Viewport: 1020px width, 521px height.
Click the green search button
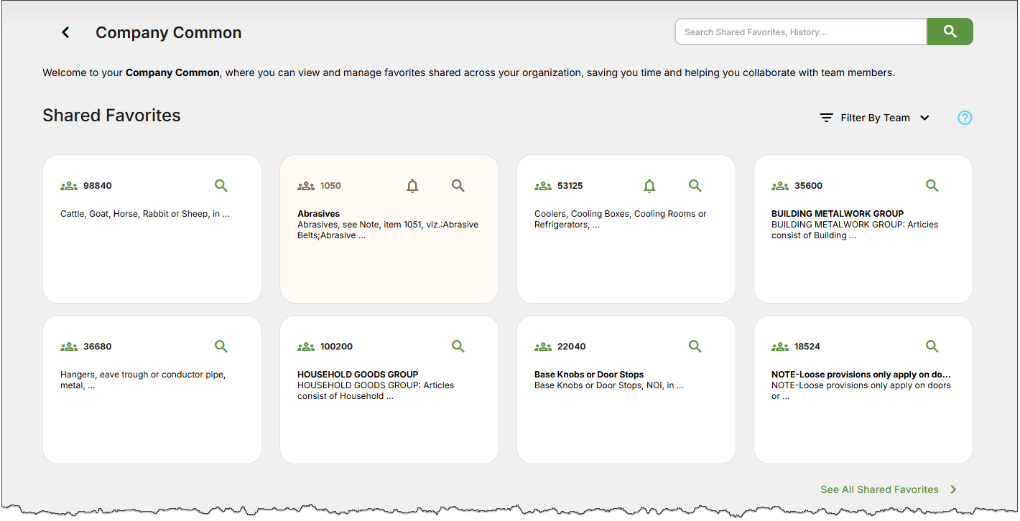coord(950,32)
